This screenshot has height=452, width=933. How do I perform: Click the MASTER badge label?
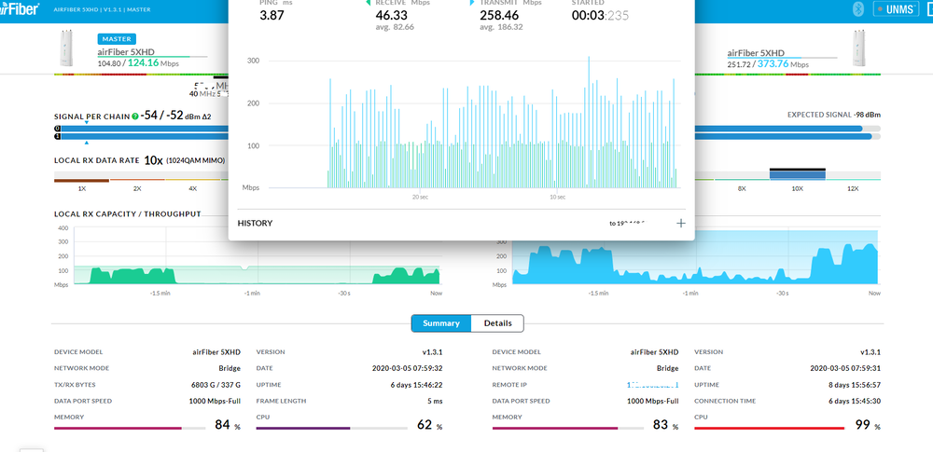[x=117, y=38]
